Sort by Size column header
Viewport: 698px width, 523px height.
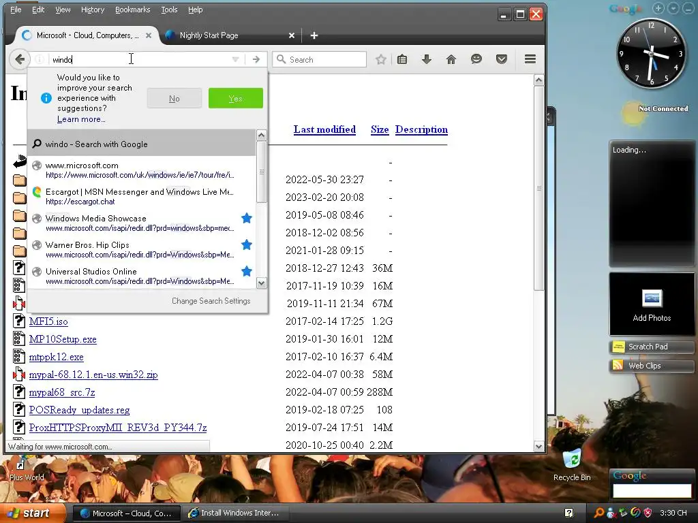(x=380, y=129)
